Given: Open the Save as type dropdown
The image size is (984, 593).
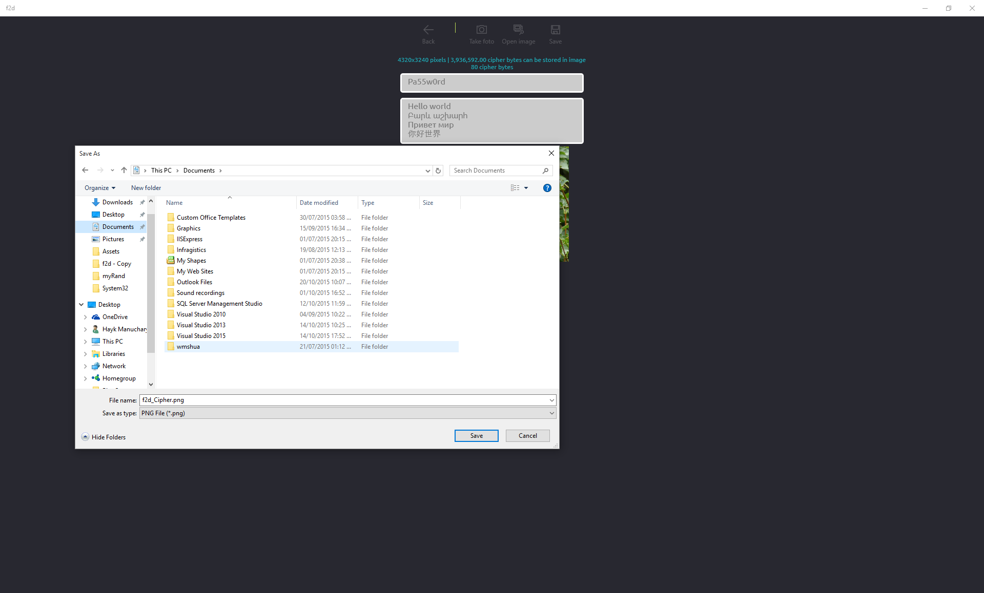Looking at the screenshot, I should click(x=551, y=413).
